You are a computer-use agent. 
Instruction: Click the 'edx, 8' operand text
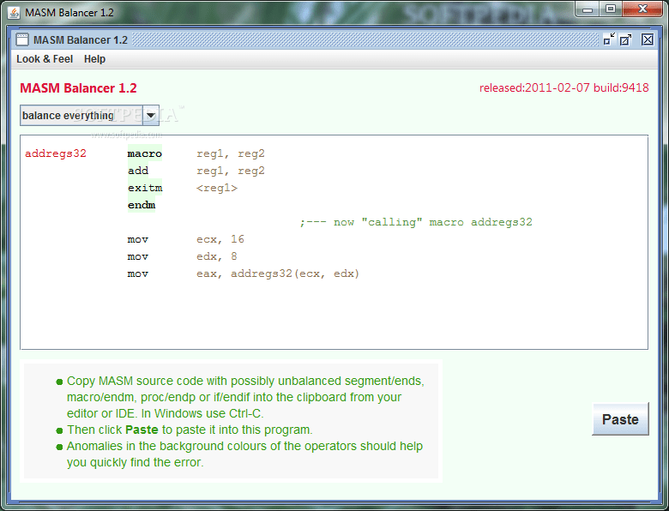pos(217,255)
